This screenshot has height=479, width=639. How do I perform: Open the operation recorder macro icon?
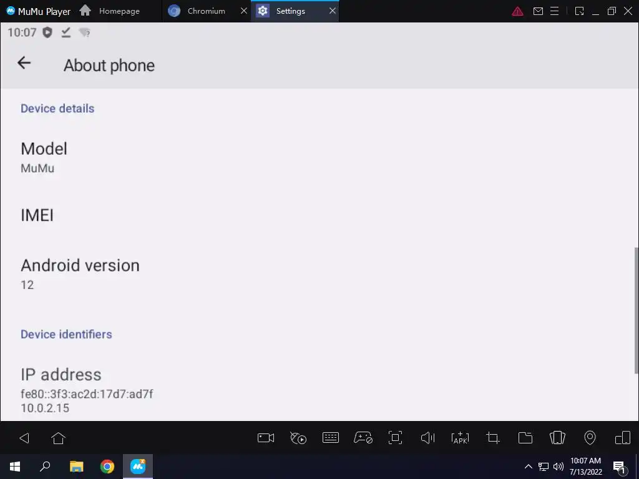[298, 438]
